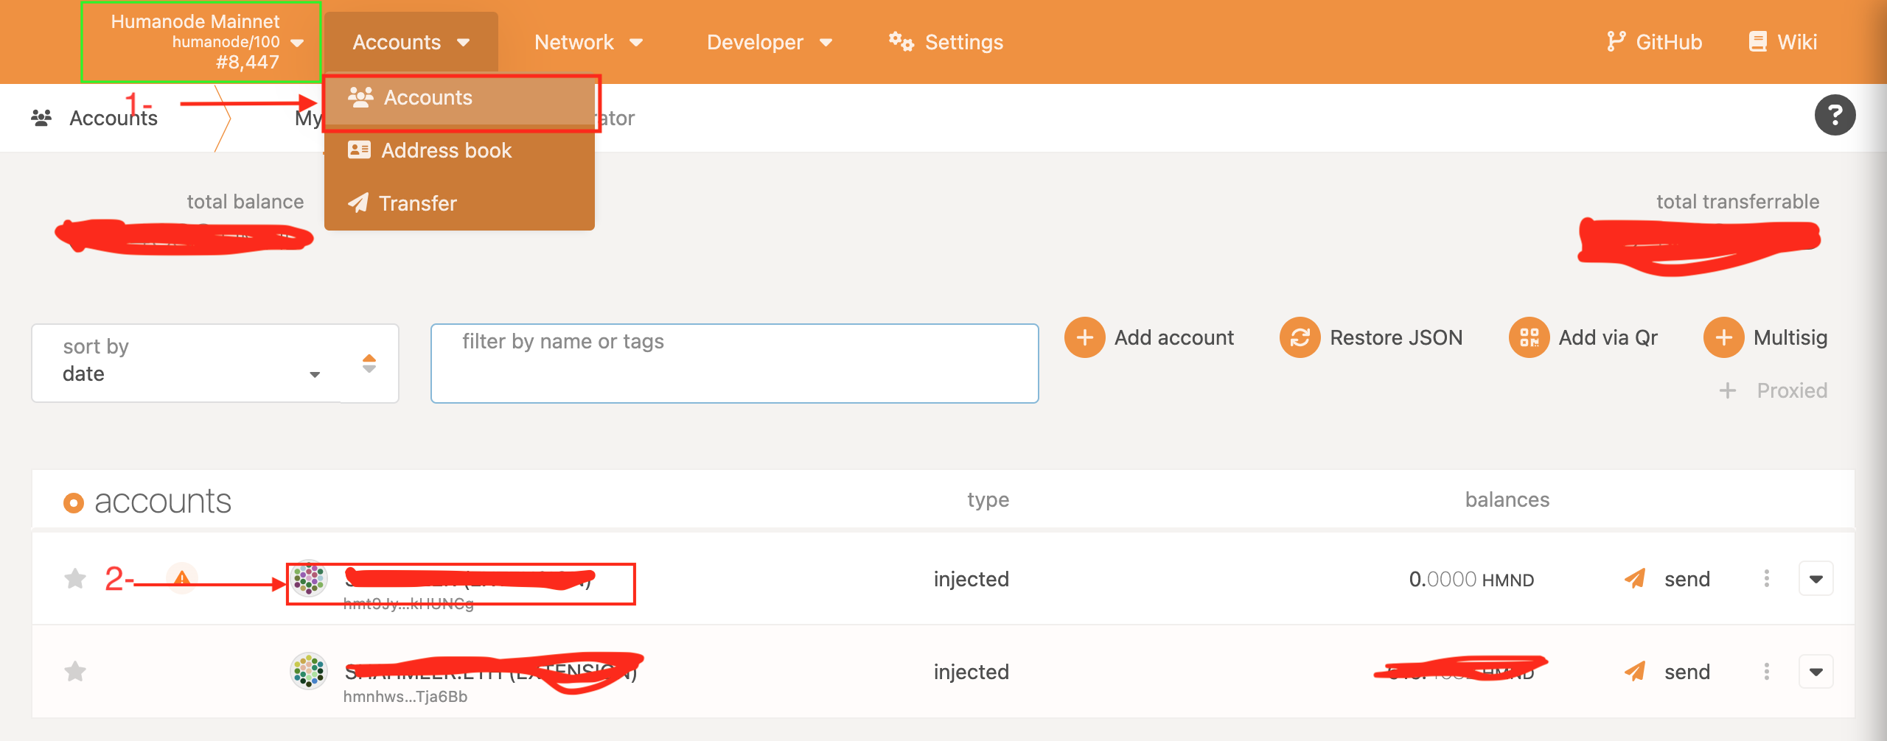Click the Wiki book icon
1887x741 pixels.
point(1758,41)
